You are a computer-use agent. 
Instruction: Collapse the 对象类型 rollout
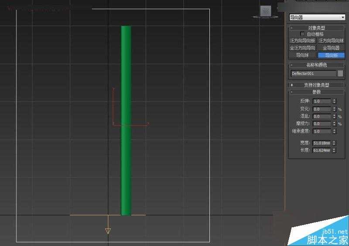coord(316,28)
